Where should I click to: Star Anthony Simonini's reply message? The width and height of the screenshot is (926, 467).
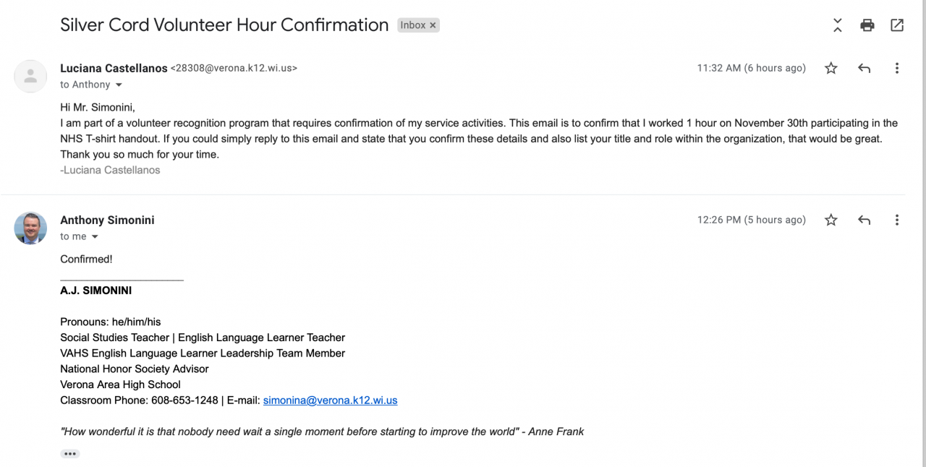tap(831, 220)
